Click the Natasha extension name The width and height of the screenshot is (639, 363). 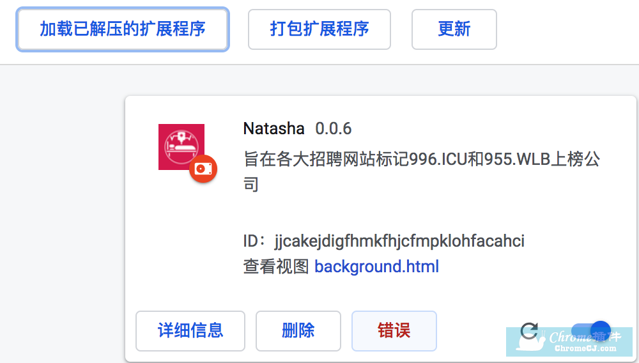pyautogui.click(x=274, y=128)
